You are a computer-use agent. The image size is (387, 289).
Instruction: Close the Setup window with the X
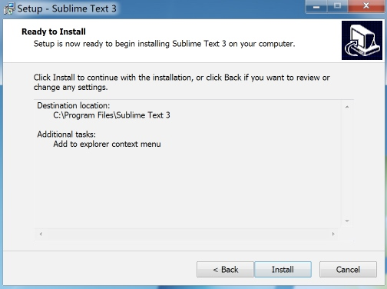(366, 6)
